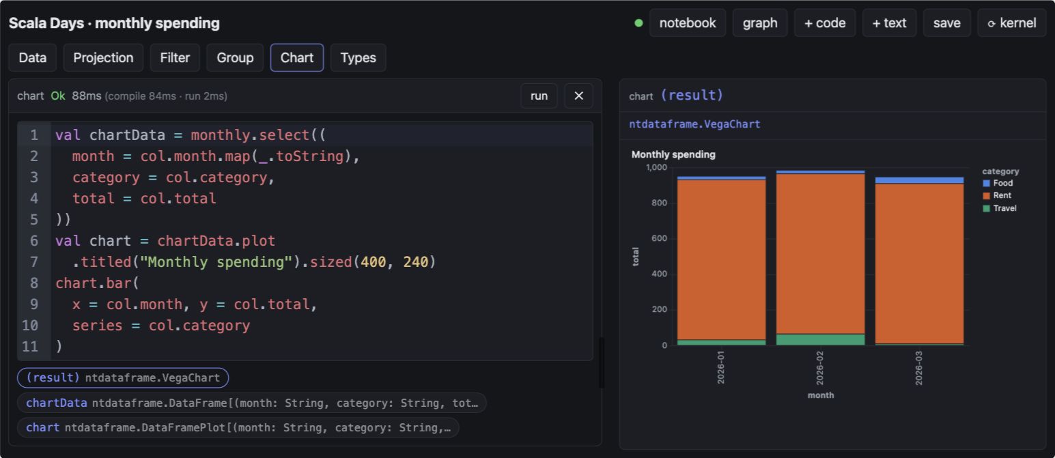Open the Types tab
The width and height of the screenshot is (1055, 458).
tap(358, 57)
